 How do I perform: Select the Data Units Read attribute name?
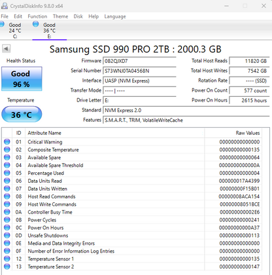[44, 181]
